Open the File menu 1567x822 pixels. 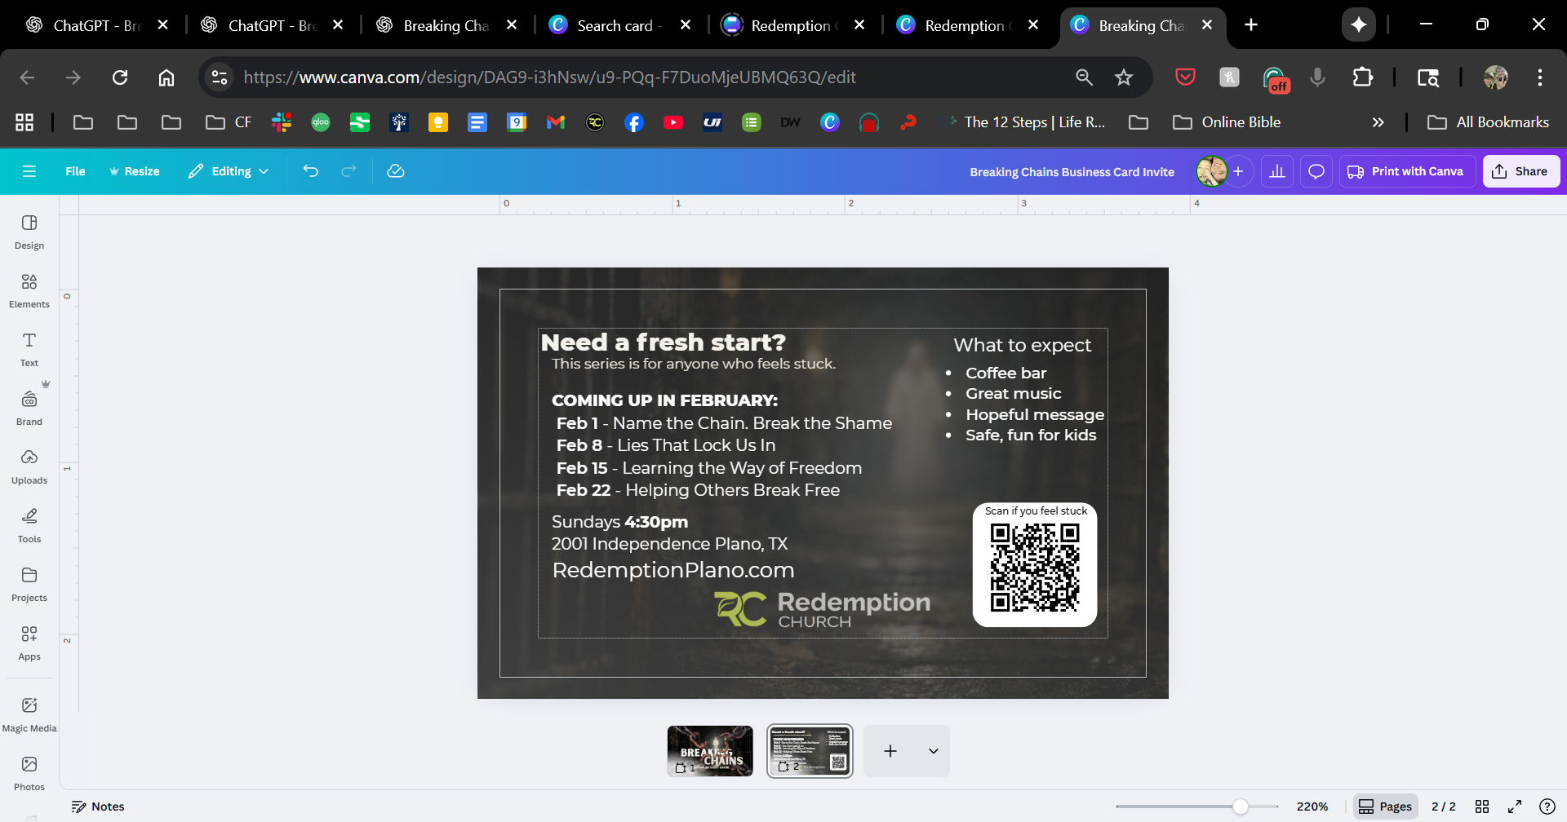coord(75,171)
